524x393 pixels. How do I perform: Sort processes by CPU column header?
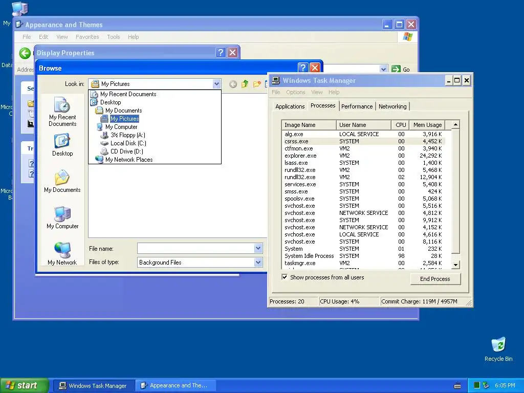point(400,125)
